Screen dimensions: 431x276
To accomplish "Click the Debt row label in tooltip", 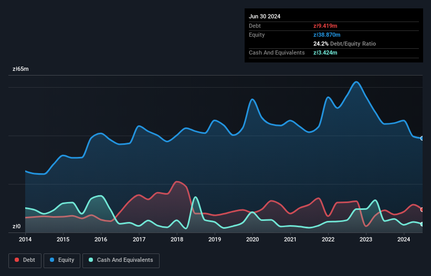I will click(x=255, y=26).
